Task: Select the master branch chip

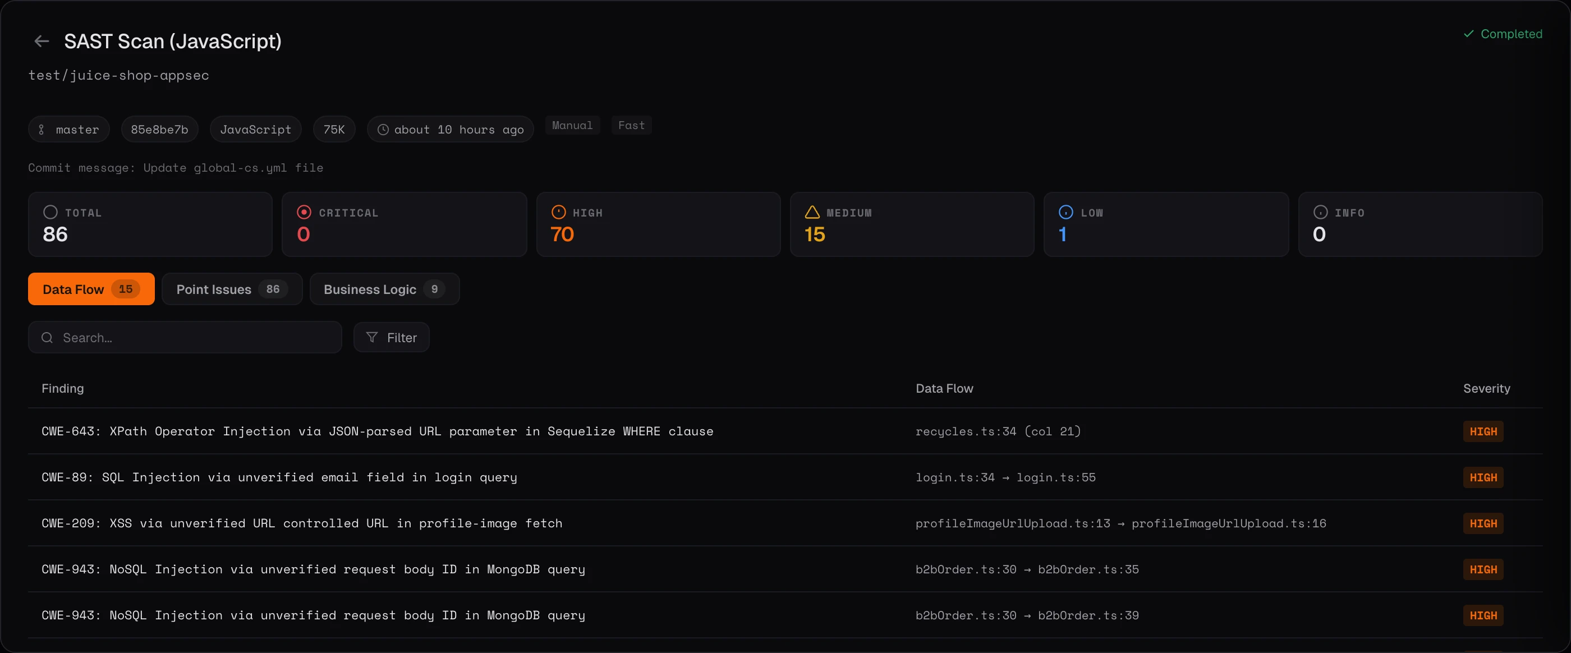Action: [x=69, y=129]
